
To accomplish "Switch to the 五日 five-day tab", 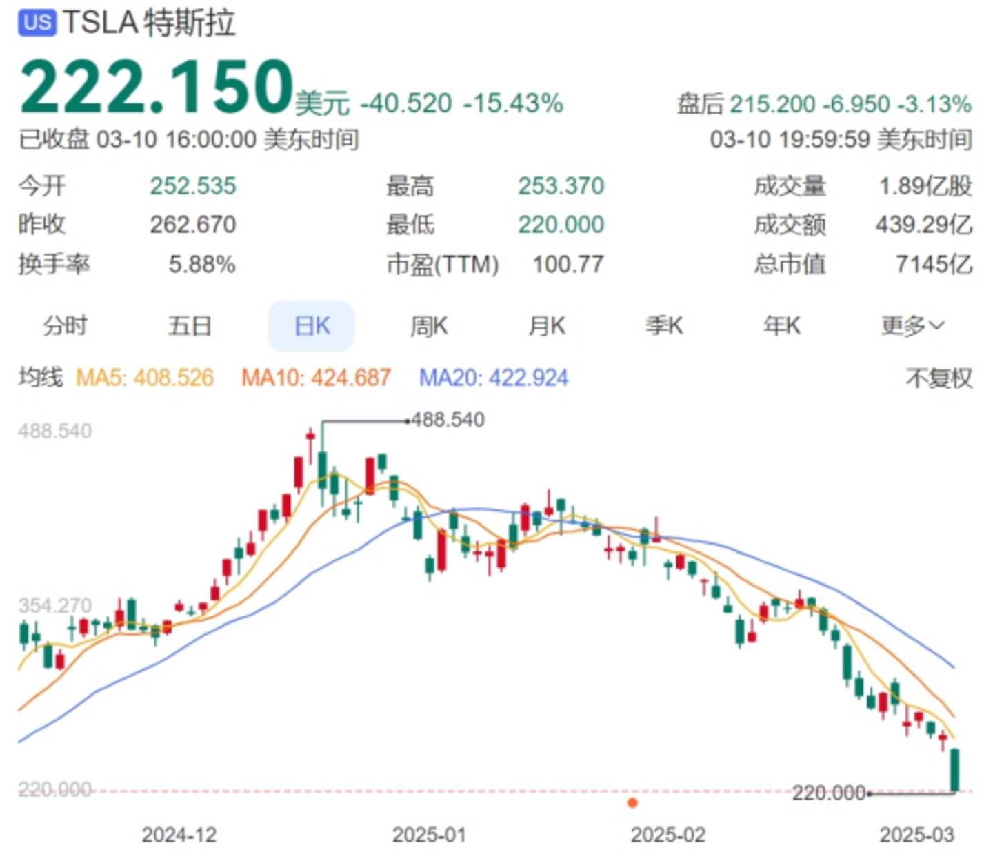I will click(189, 326).
